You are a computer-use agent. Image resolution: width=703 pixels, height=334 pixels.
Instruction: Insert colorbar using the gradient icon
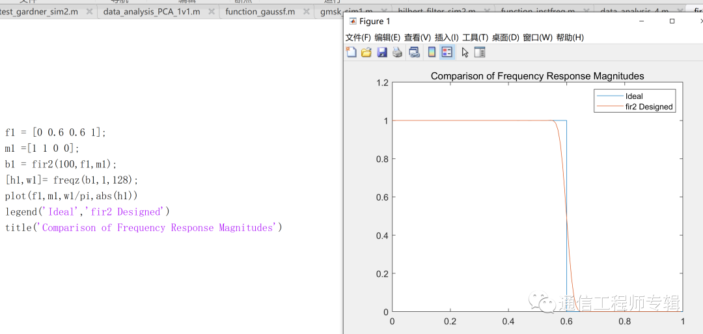432,53
